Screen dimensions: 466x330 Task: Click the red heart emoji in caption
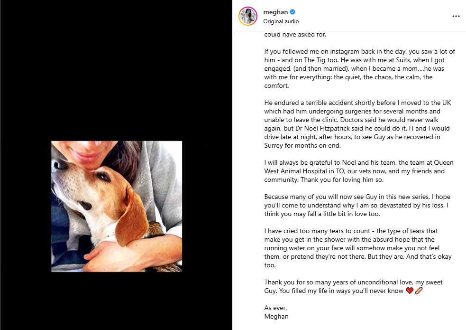pyautogui.click(x=410, y=291)
